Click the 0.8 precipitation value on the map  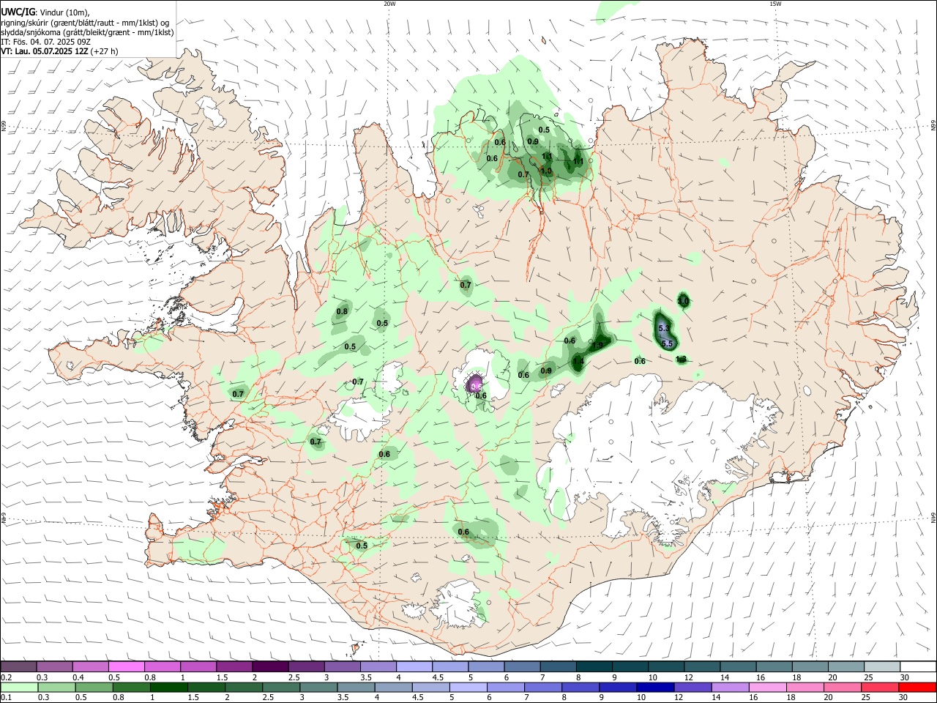point(342,311)
